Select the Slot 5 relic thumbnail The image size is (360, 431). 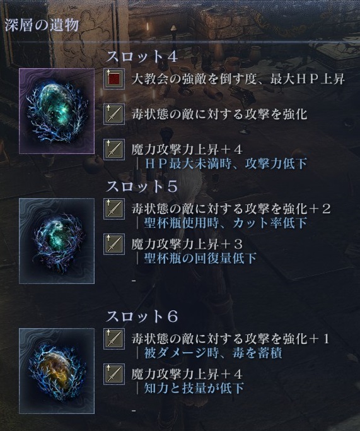click(x=57, y=241)
